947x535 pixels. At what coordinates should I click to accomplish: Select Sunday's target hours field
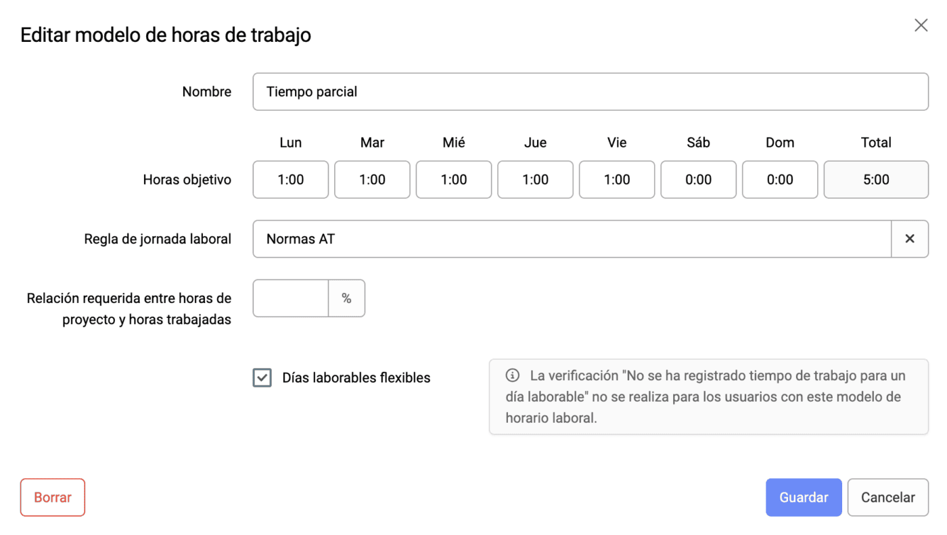pyautogui.click(x=780, y=179)
